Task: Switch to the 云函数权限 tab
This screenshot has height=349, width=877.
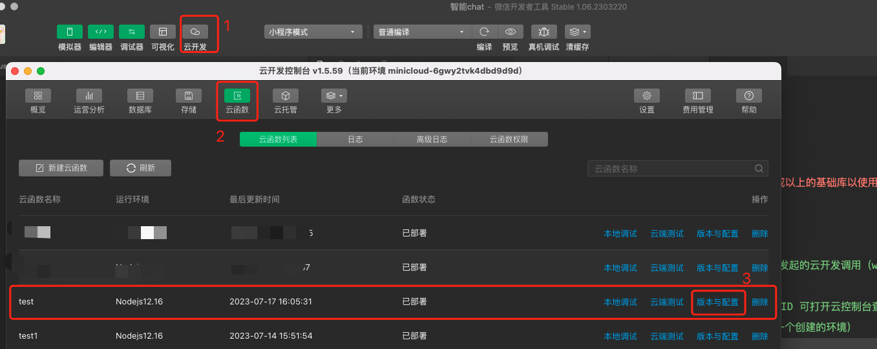Action: click(509, 139)
